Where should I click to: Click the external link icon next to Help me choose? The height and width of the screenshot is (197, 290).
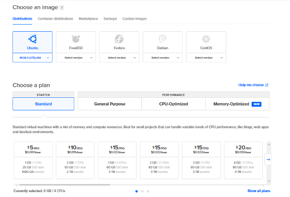point(266,85)
